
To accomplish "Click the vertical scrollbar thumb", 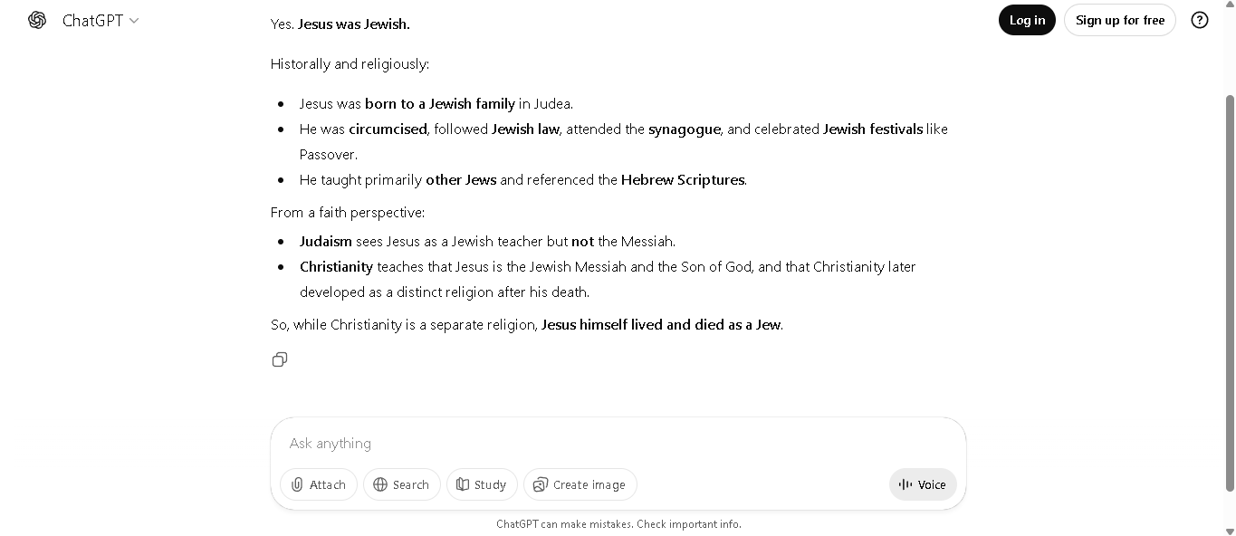I will [x=1229, y=290].
